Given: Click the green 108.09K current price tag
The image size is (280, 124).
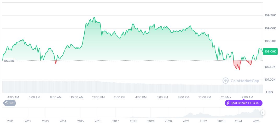Looking at the screenshot, I should click(x=270, y=51).
